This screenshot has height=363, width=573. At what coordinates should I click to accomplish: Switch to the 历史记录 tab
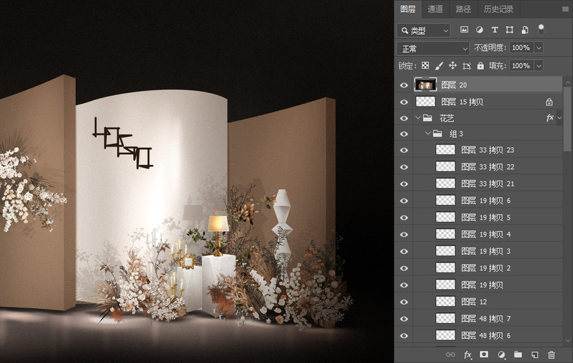pyautogui.click(x=499, y=9)
